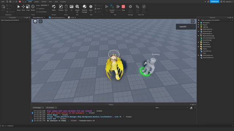The width and height of the screenshot is (234, 131).
Task: Switch to TEST ribbon tab
Action: 50,1
